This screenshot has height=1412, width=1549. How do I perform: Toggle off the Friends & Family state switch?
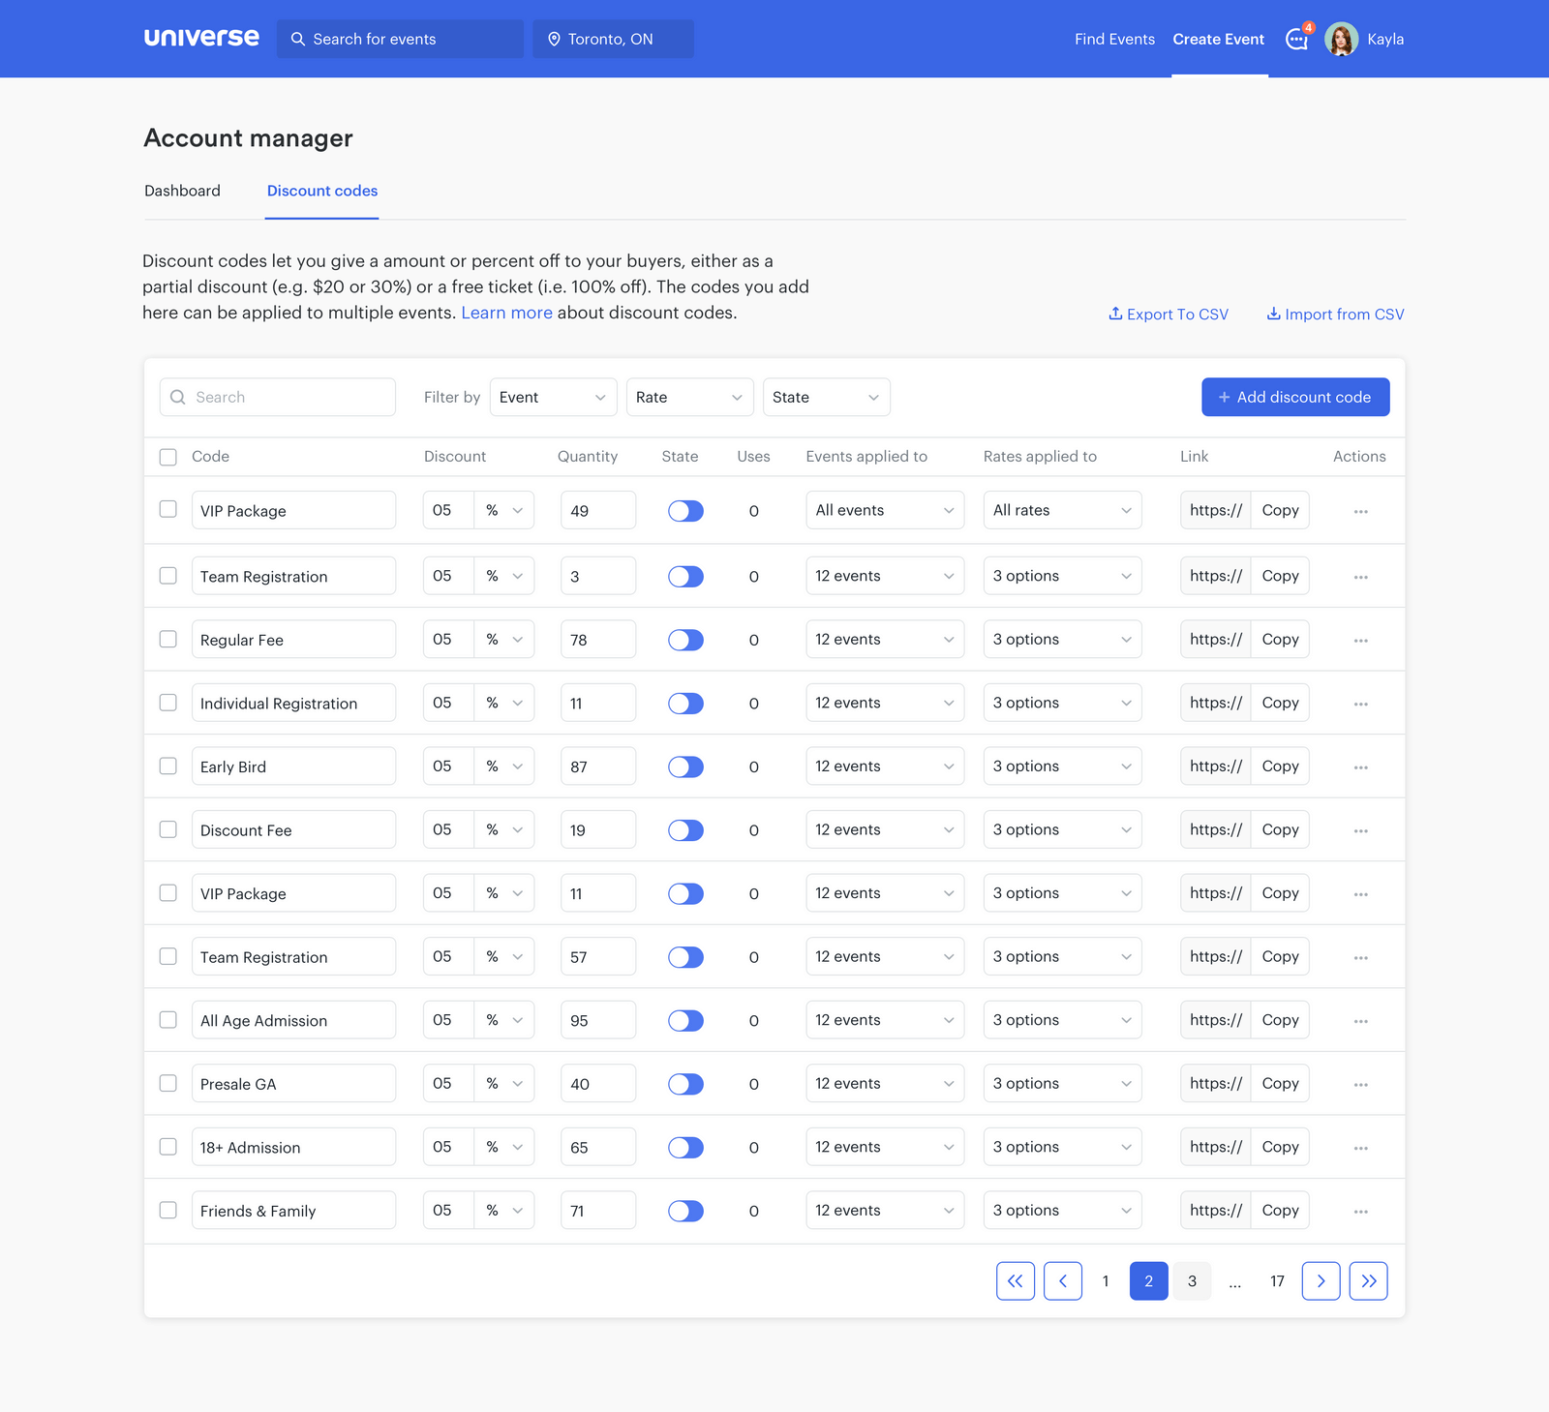[685, 1210]
